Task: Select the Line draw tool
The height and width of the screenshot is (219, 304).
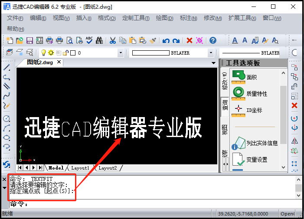Action: (x=7, y=68)
